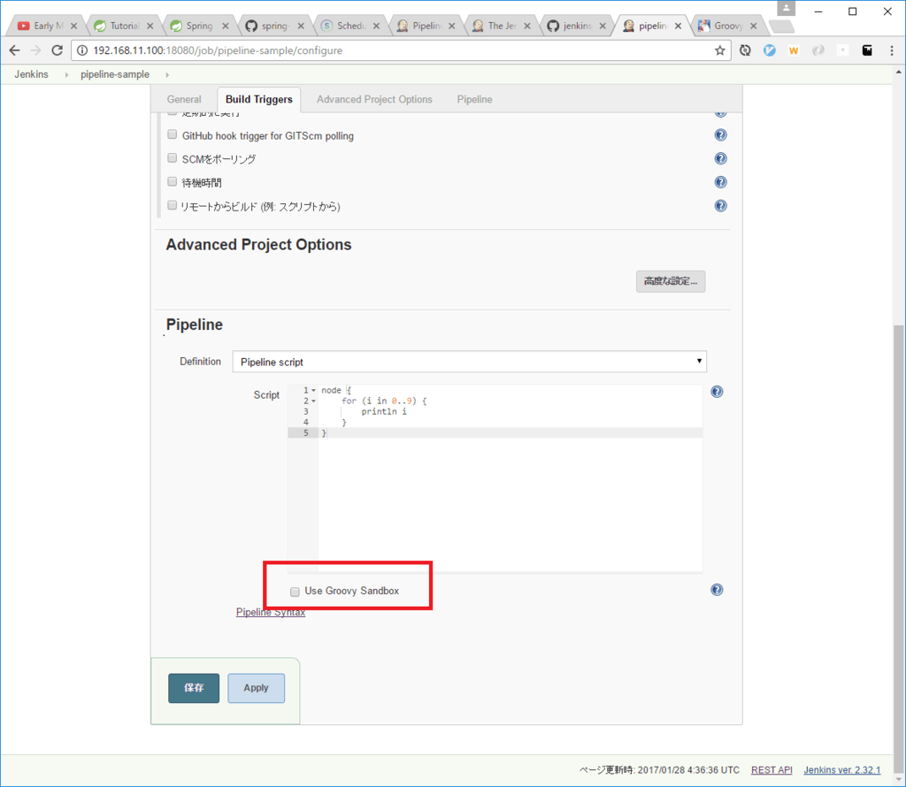Open help icon for Use Groovy Sandbox

coord(717,590)
